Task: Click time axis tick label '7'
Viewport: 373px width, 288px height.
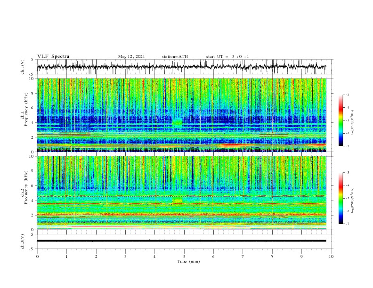Action: (243, 256)
